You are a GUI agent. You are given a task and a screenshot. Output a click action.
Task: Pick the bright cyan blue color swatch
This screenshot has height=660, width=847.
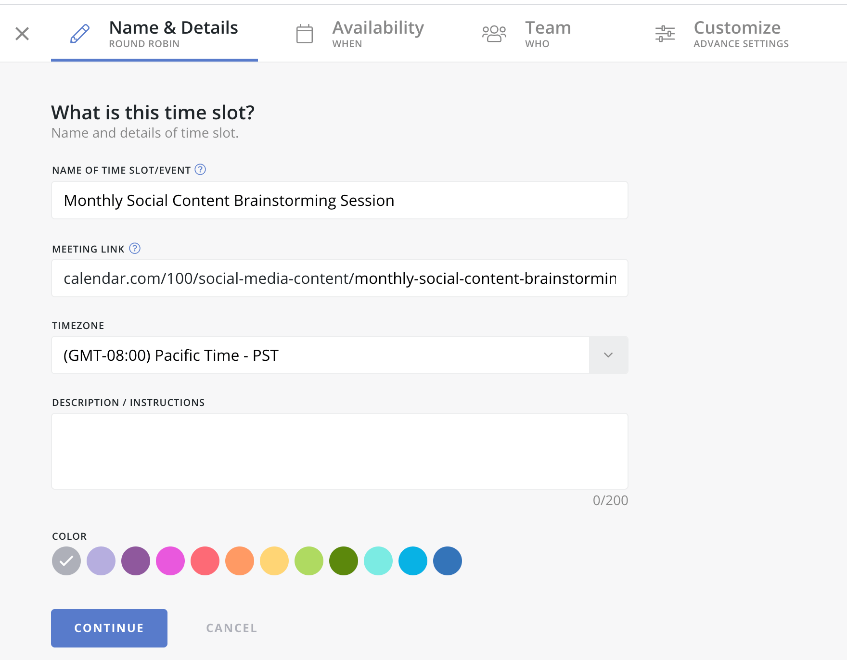[413, 561]
